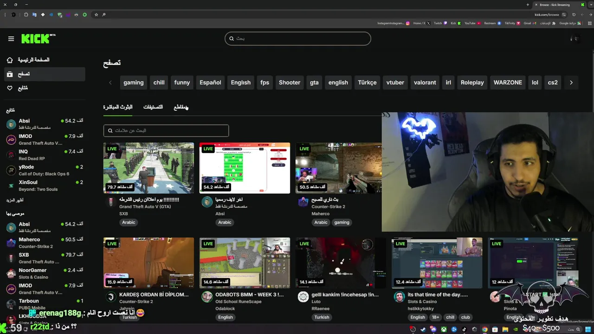Open Old School RuneScape category link
This screenshot has width=594, height=334.
239,302
